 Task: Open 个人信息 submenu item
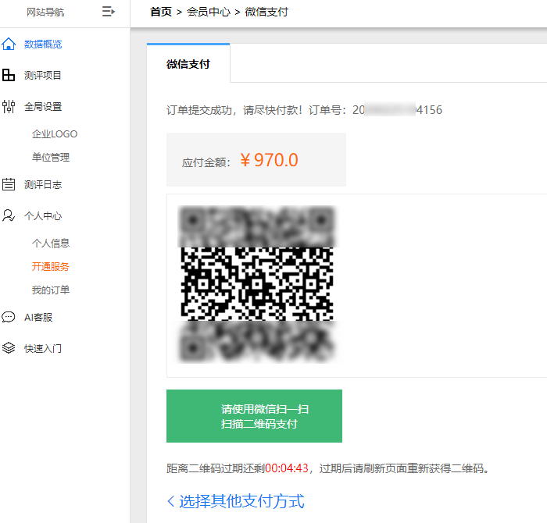click(51, 243)
